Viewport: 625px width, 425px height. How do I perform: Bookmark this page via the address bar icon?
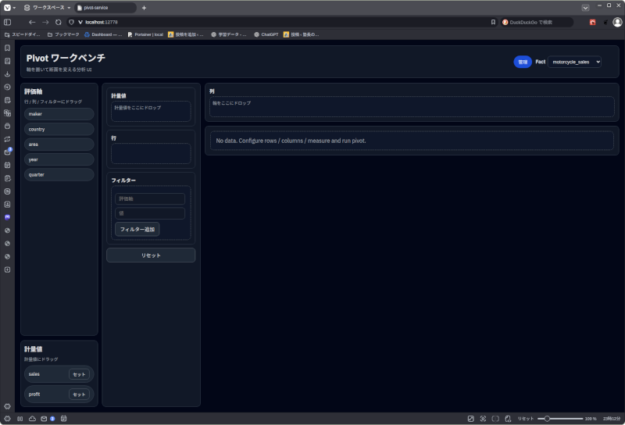[493, 22]
